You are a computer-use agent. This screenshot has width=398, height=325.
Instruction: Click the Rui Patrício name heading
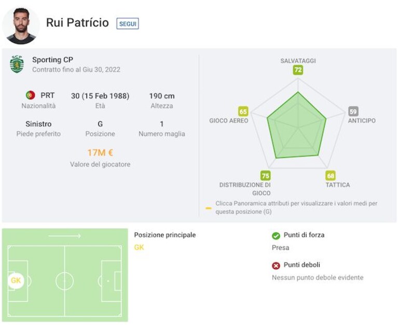(x=77, y=23)
